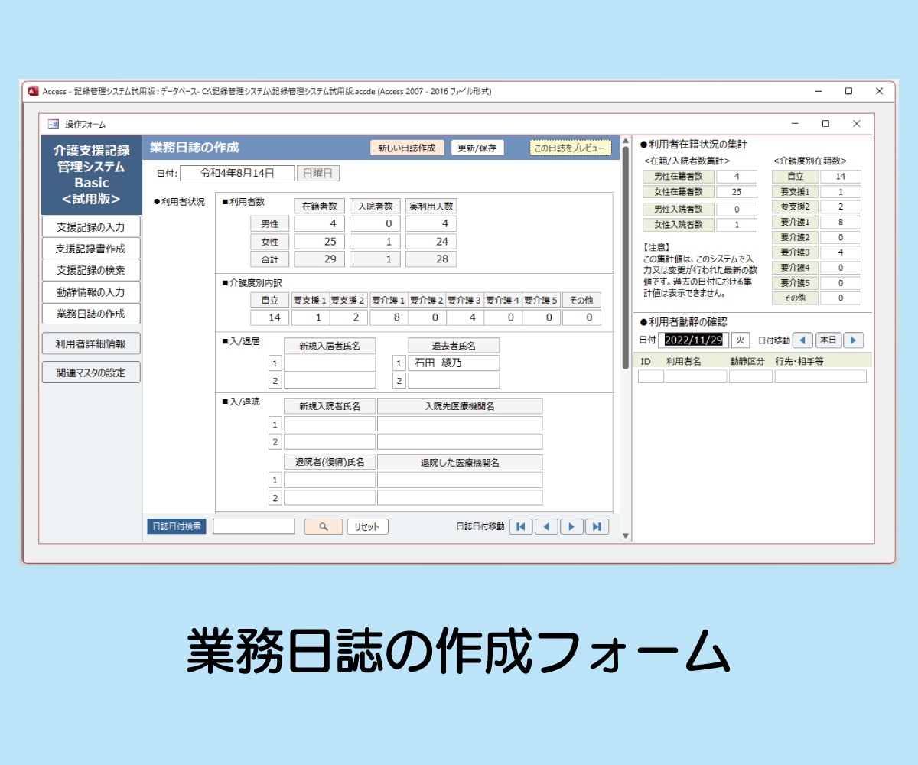Click the magnifier search button for 日誌日付検索
Viewport: 918px width, 765px height.
point(324,526)
